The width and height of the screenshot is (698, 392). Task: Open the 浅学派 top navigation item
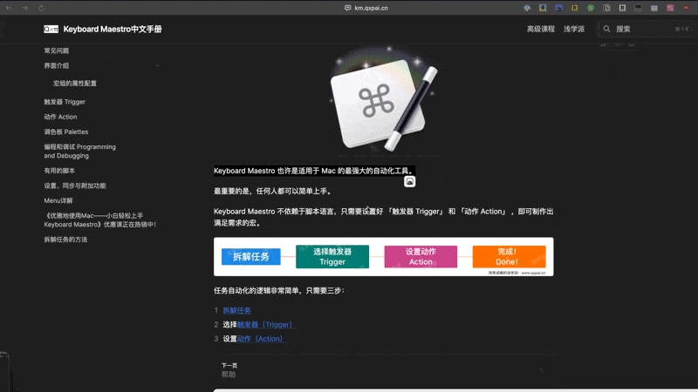point(574,29)
